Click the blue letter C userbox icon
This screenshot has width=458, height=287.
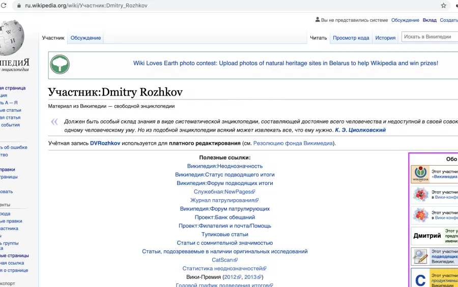[x=420, y=280]
